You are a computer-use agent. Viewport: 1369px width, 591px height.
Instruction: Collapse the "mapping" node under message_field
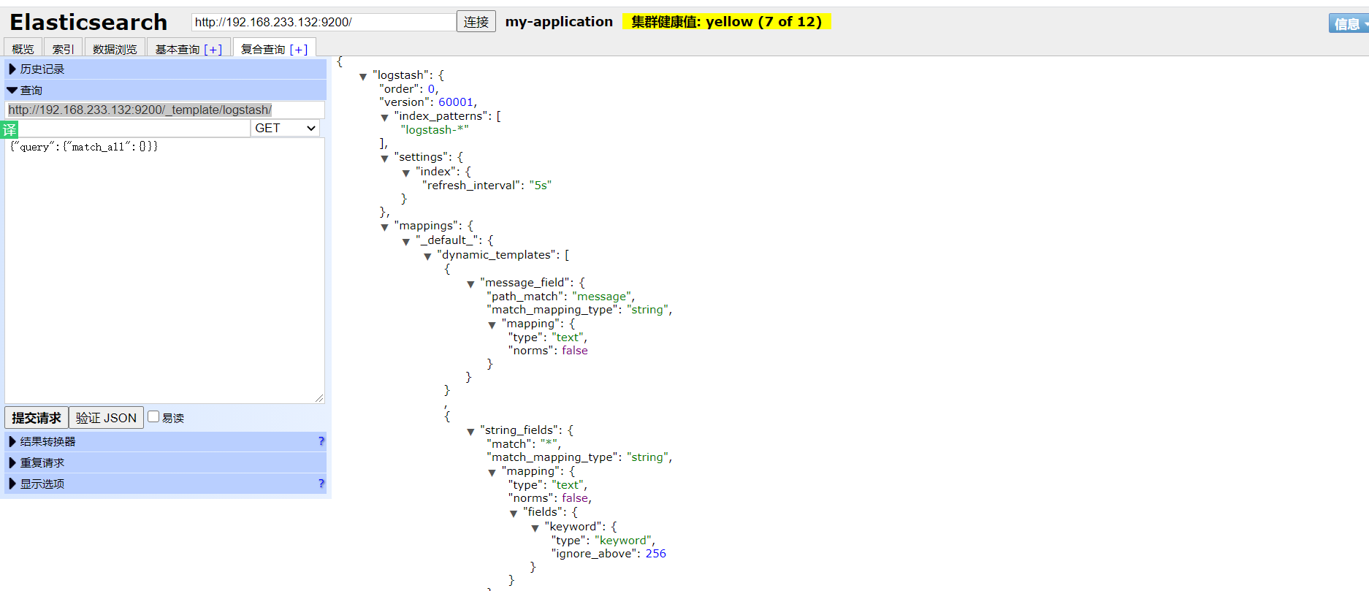click(492, 325)
